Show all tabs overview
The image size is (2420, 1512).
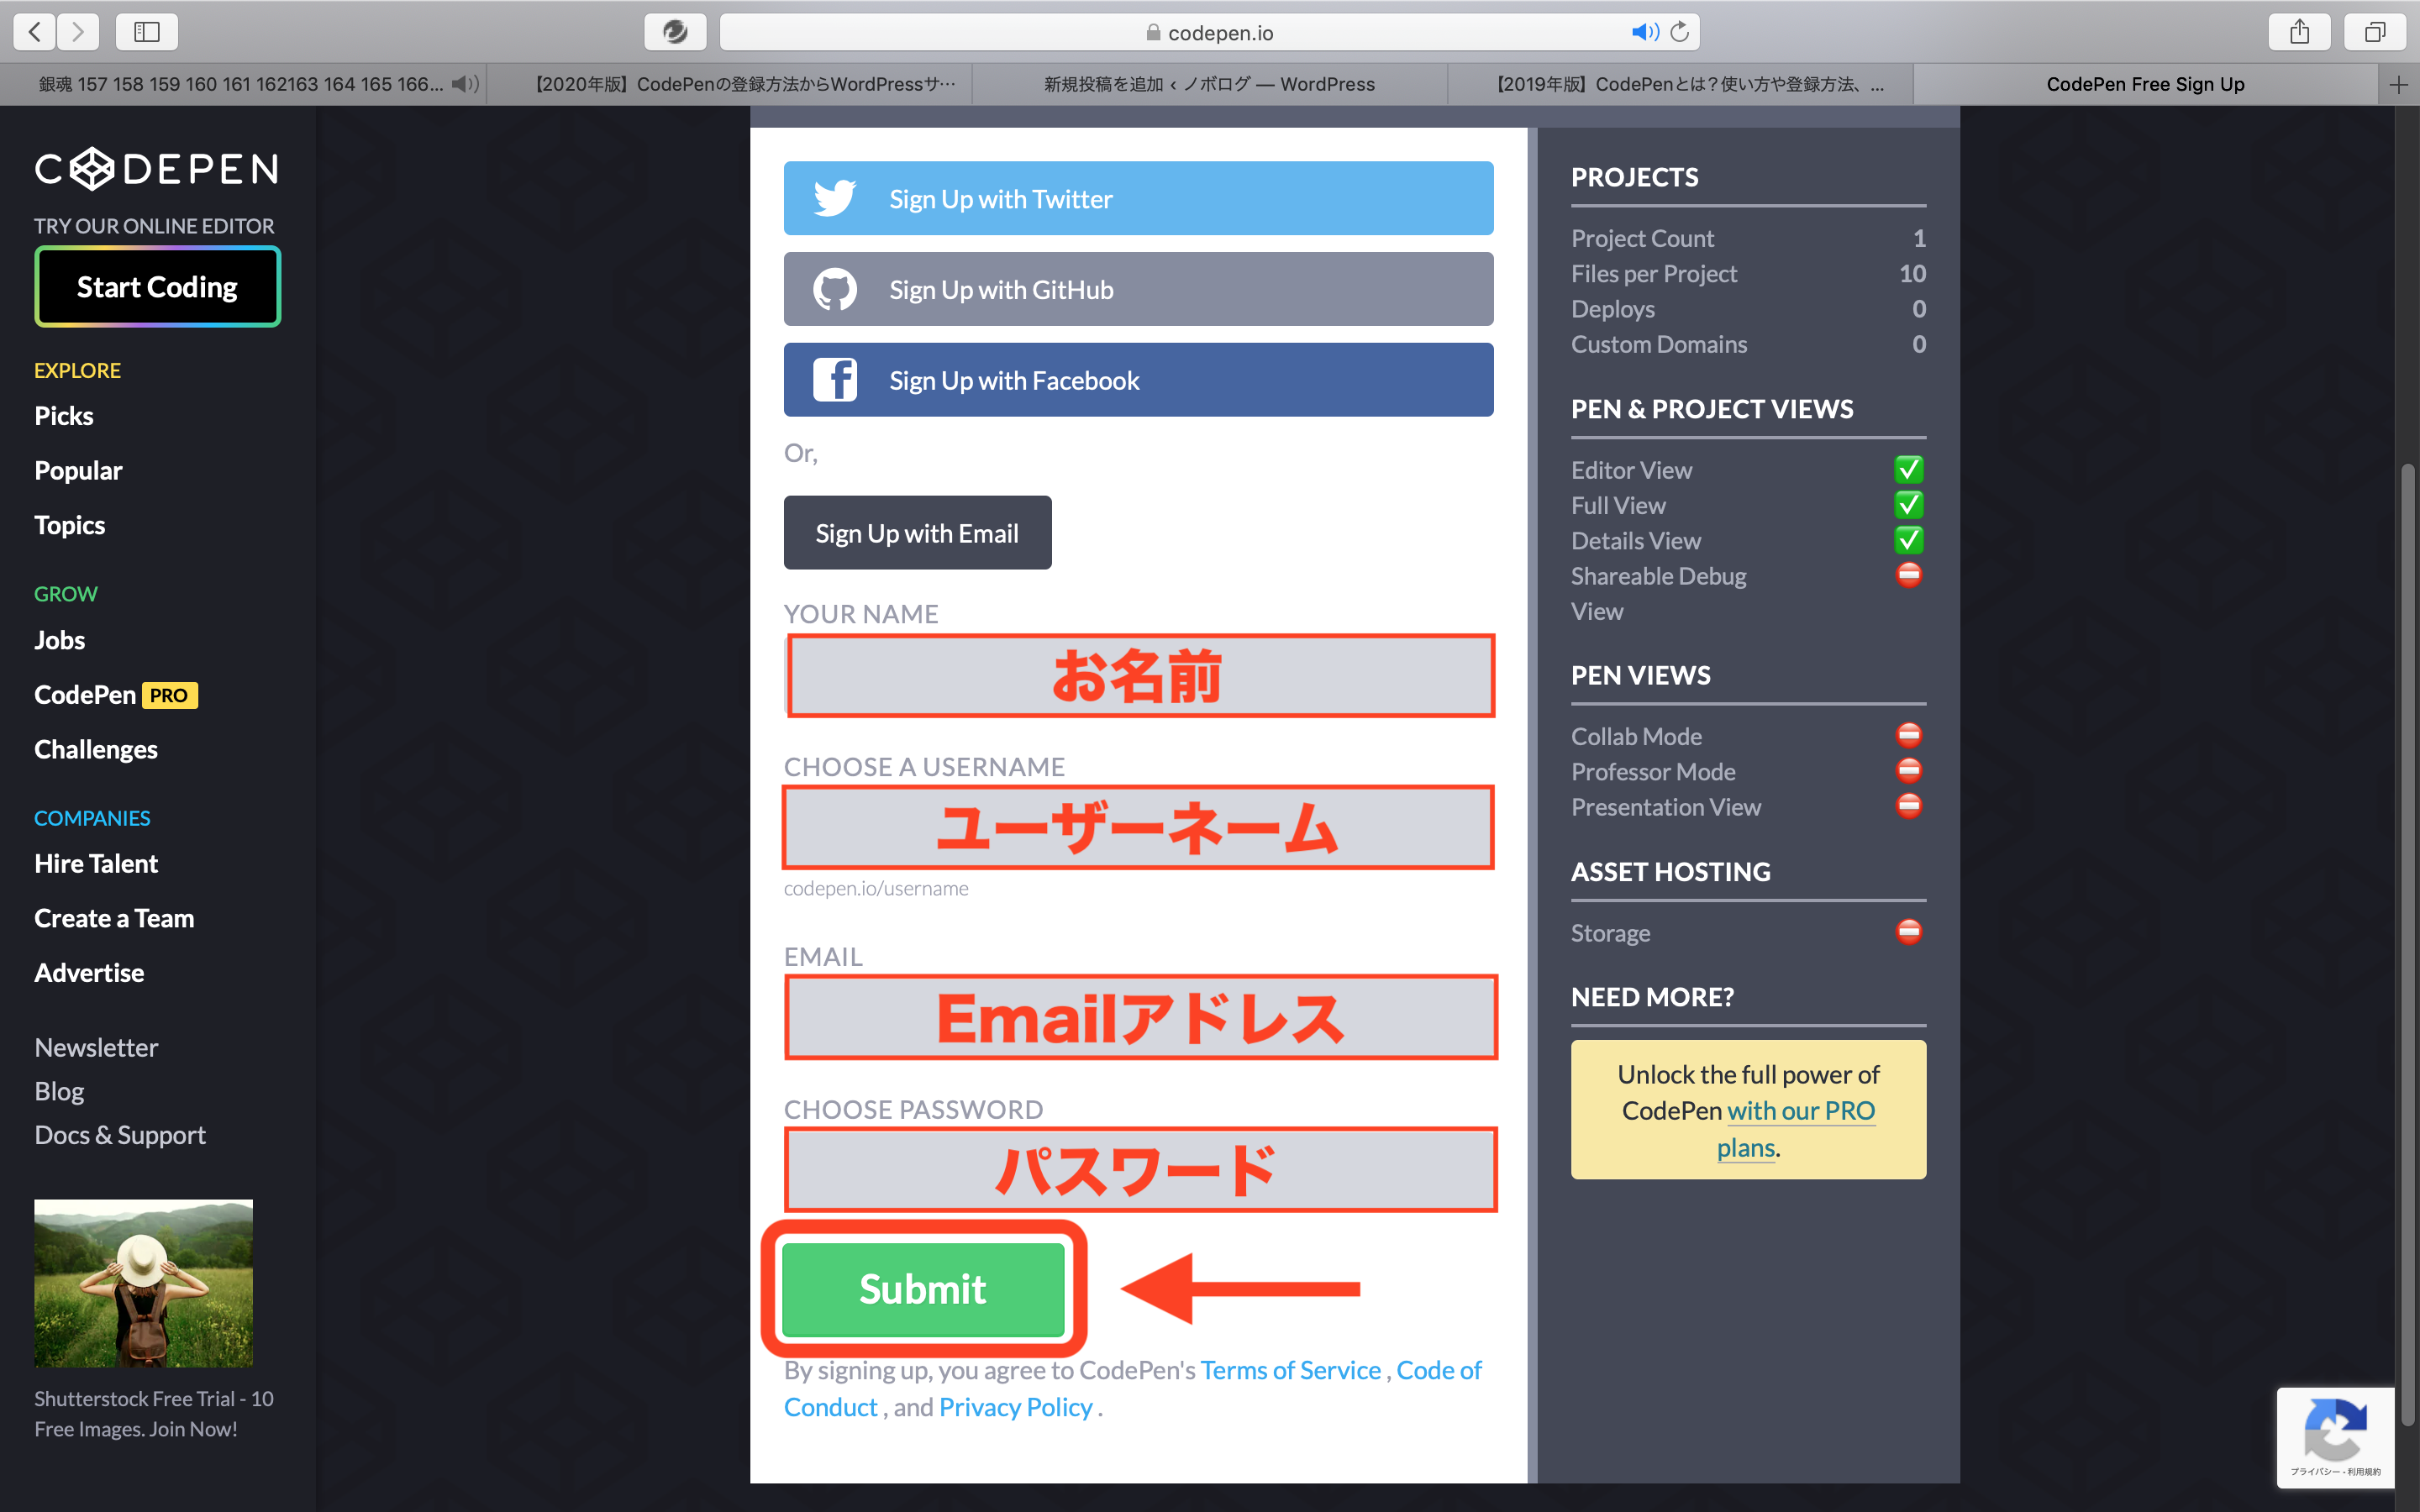point(2375,32)
